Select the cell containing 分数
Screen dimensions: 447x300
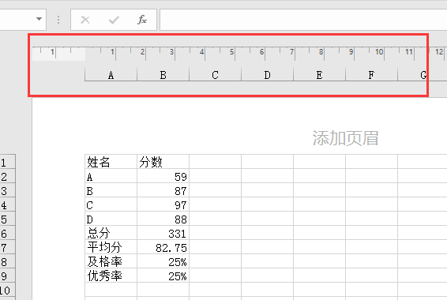coord(163,162)
